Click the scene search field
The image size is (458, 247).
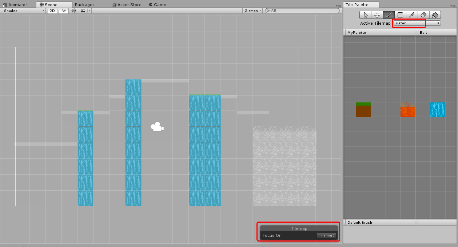click(x=302, y=11)
